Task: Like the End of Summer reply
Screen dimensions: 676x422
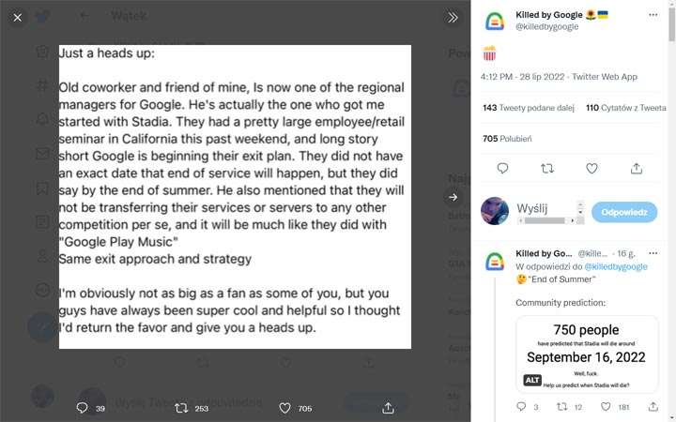Action: [x=607, y=407]
